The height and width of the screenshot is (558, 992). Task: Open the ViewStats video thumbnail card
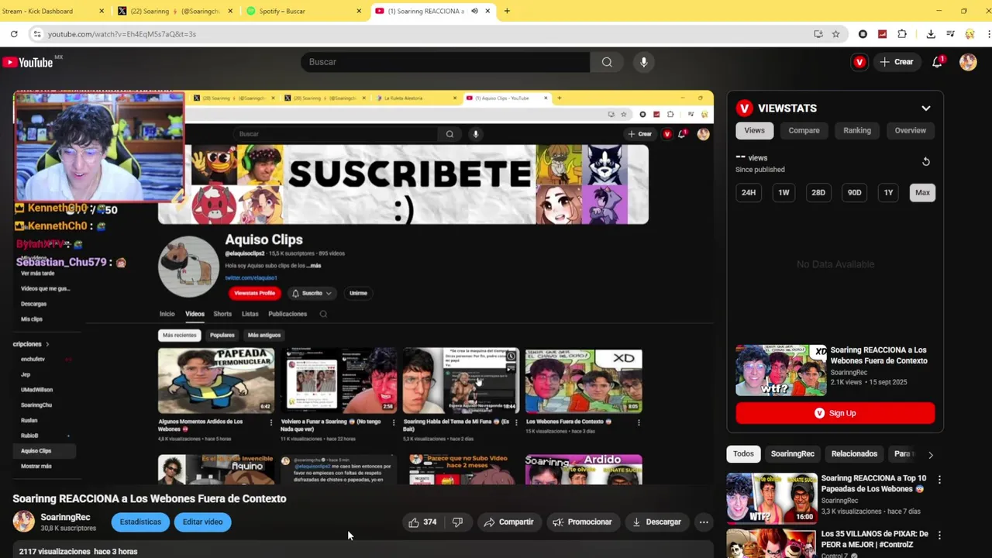[x=781, y=370]
